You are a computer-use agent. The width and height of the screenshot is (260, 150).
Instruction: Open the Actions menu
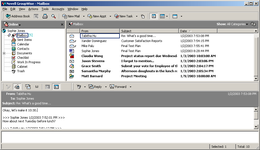point(33,9)
